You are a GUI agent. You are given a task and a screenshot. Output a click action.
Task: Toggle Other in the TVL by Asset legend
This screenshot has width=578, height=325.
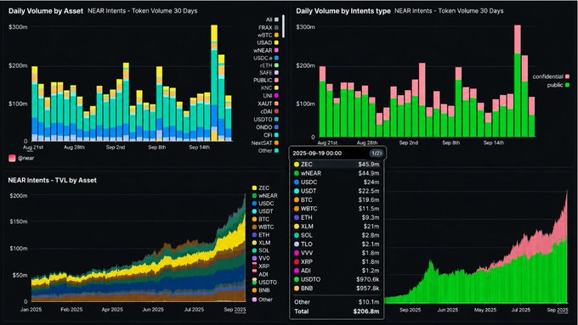point(263,300)
